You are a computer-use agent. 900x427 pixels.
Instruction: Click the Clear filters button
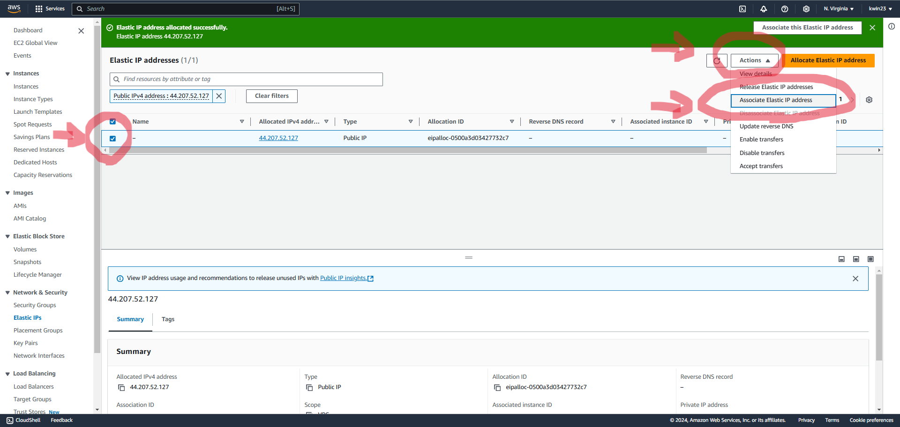pos(272,96)
